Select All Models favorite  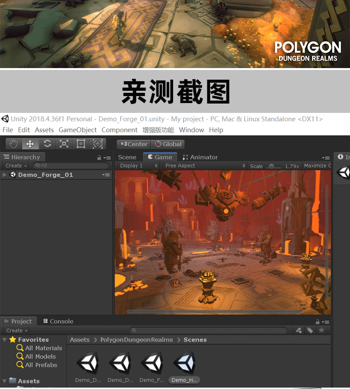[x=36, y=356]
